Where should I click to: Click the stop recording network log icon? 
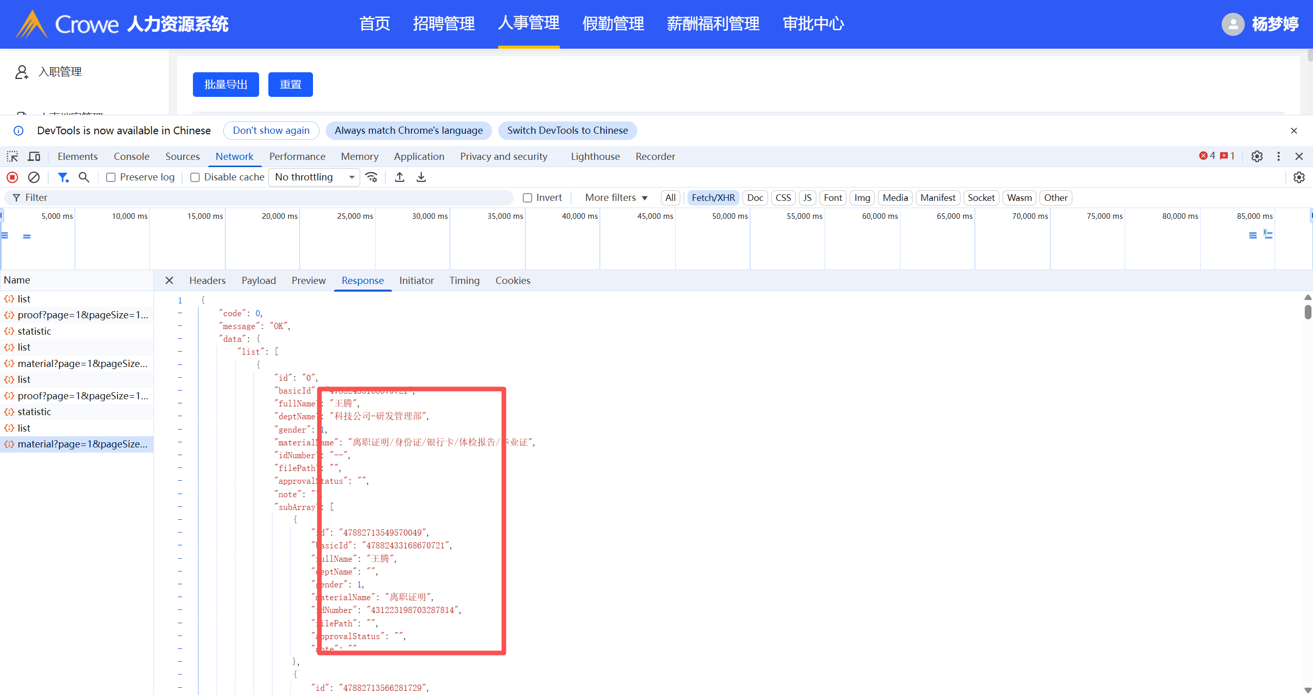[12, 177]
